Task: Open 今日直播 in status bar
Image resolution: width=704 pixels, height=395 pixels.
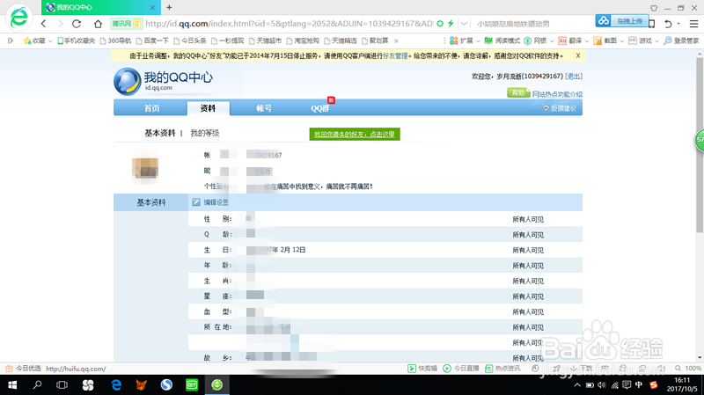Action: [x=461, y=369]
